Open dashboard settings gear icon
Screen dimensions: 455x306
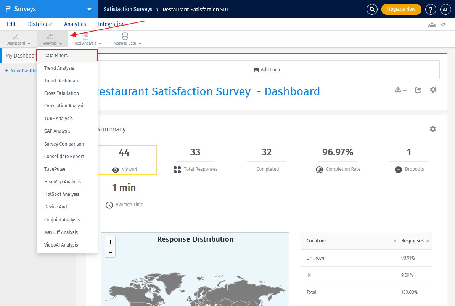(433, 90)
